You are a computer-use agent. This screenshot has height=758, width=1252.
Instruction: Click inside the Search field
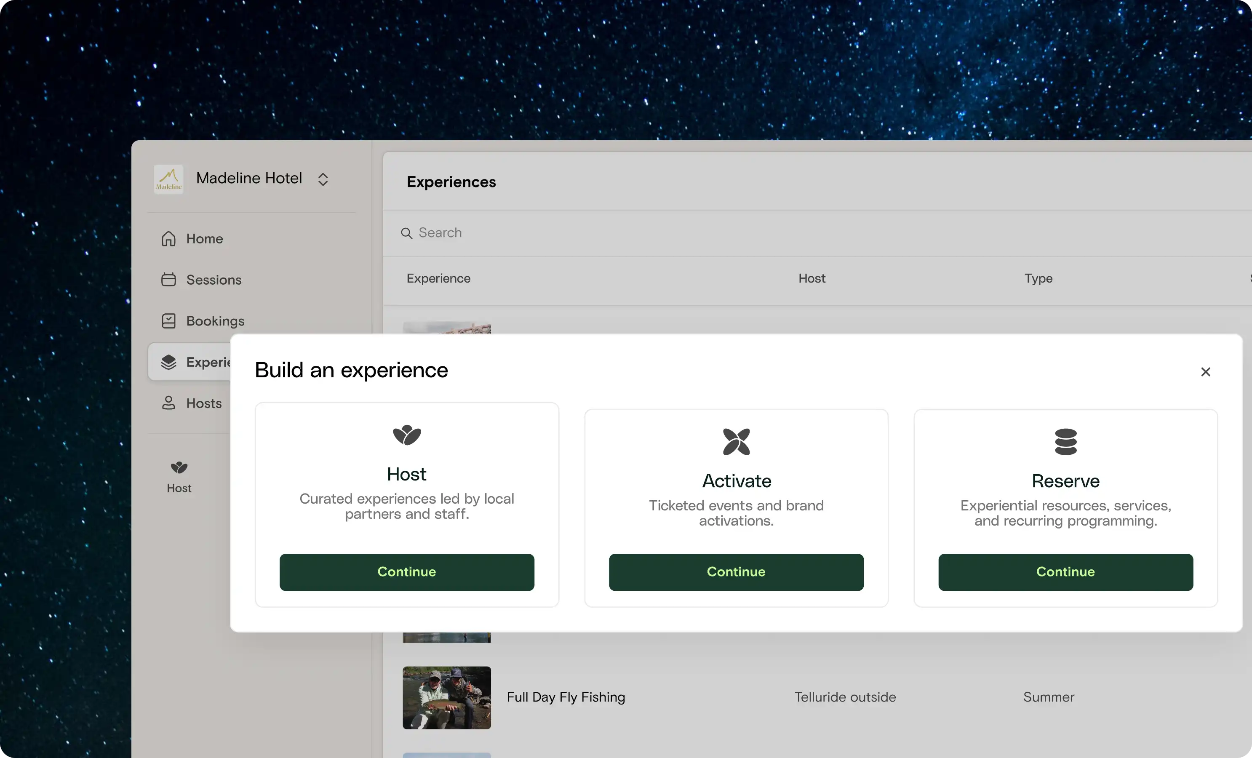508,233
